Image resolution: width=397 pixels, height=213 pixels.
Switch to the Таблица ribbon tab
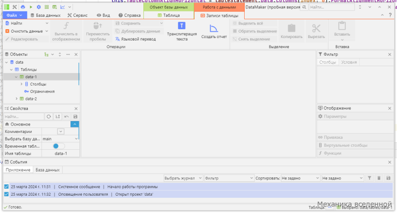coord(169,15)
